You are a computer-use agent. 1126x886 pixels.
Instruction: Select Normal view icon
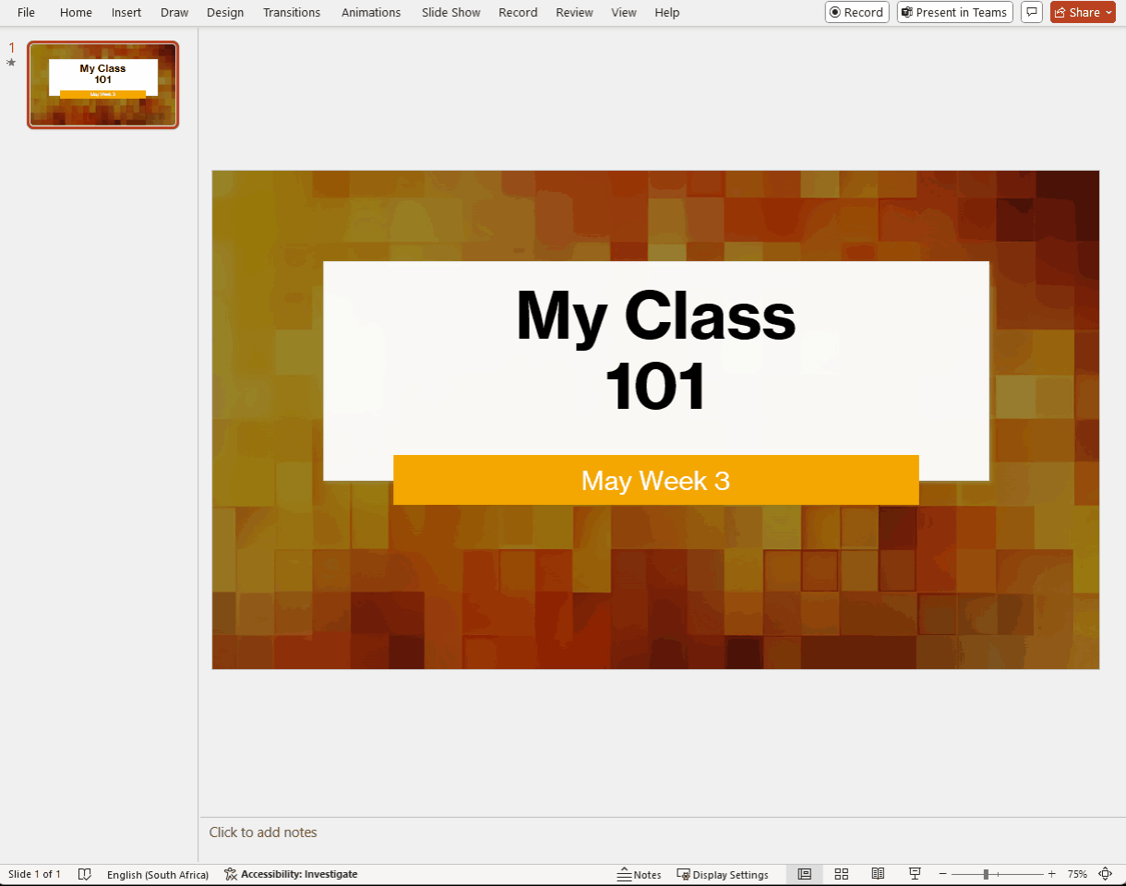point(804,874)
